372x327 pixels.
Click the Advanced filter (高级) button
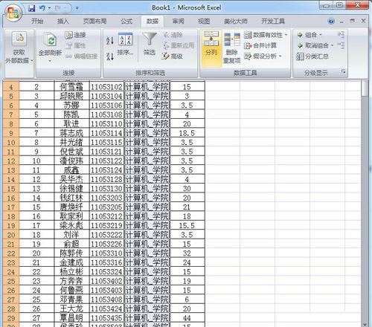tap(172, 56)
